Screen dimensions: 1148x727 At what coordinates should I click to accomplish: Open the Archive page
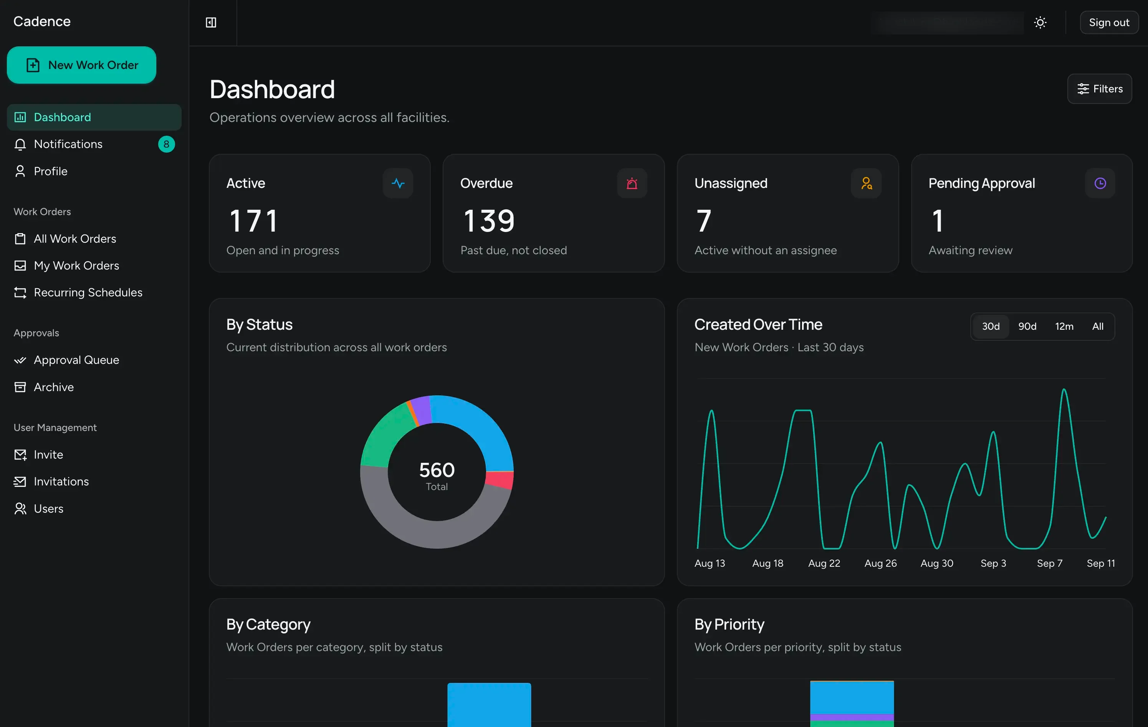[x=94, y=387]
